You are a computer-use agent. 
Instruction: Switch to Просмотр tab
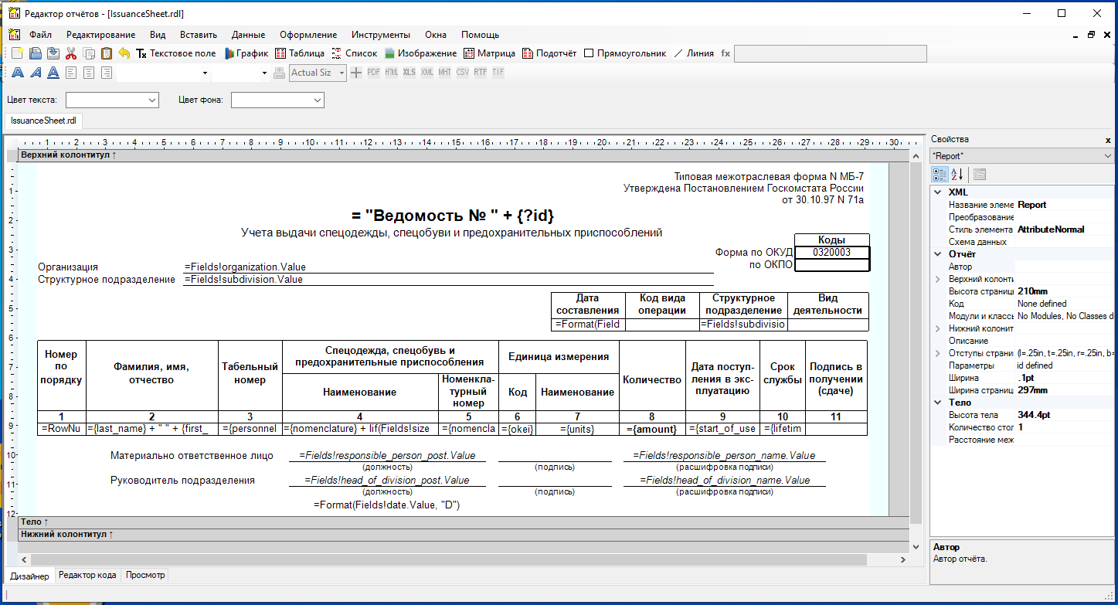(x=144, y=575)
